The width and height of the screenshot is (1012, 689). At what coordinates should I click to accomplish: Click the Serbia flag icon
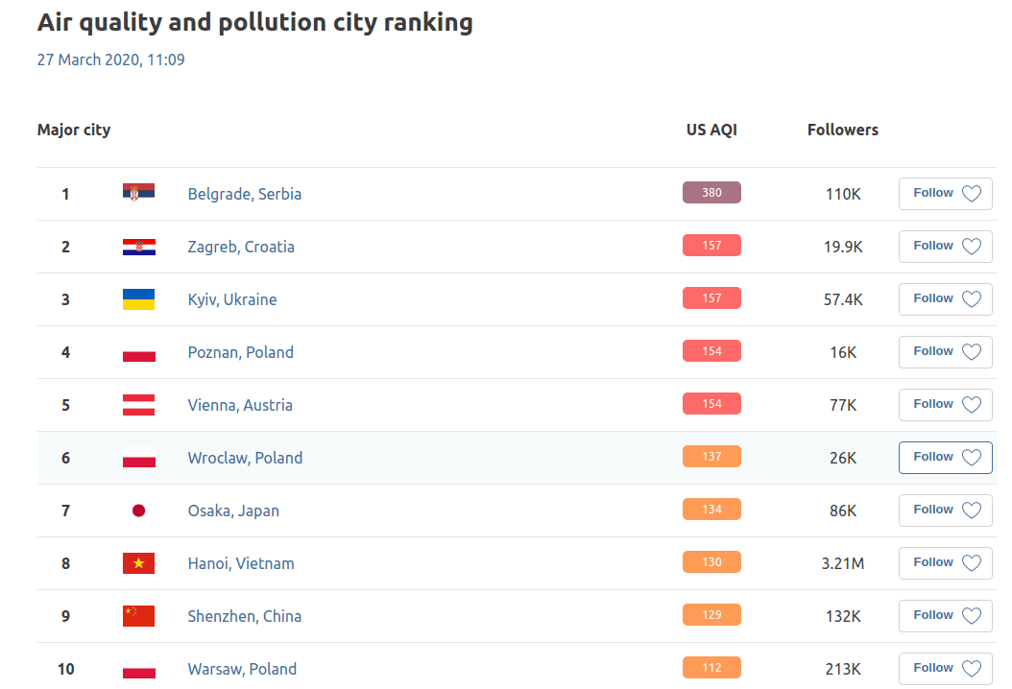pos(138,193)
